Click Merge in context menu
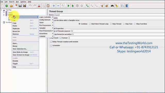Screen dimensions: 165x93 click(25, 46)
